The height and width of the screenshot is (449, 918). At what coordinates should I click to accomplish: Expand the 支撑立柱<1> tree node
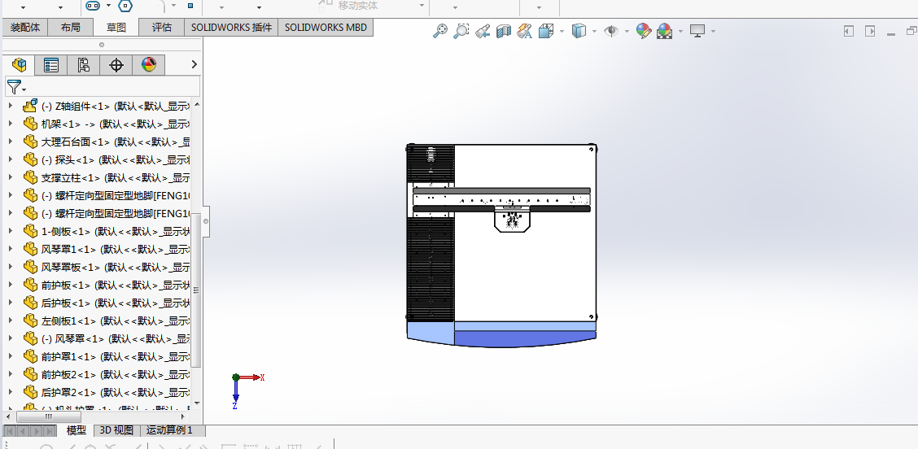click(x=11, y=177)
